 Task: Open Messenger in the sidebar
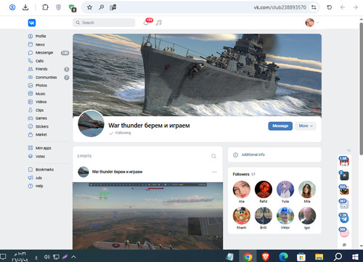click(x=44, y=53)
